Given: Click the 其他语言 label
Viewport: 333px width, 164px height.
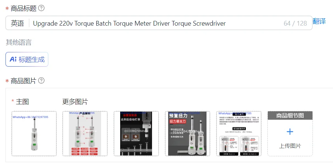Looking at the screenshot, I should [x=19, y=42].
